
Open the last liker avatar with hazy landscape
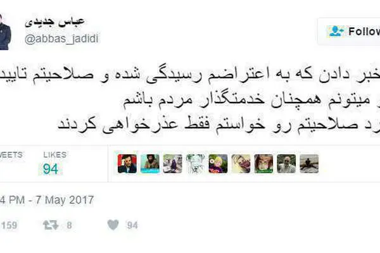point(309,164)
